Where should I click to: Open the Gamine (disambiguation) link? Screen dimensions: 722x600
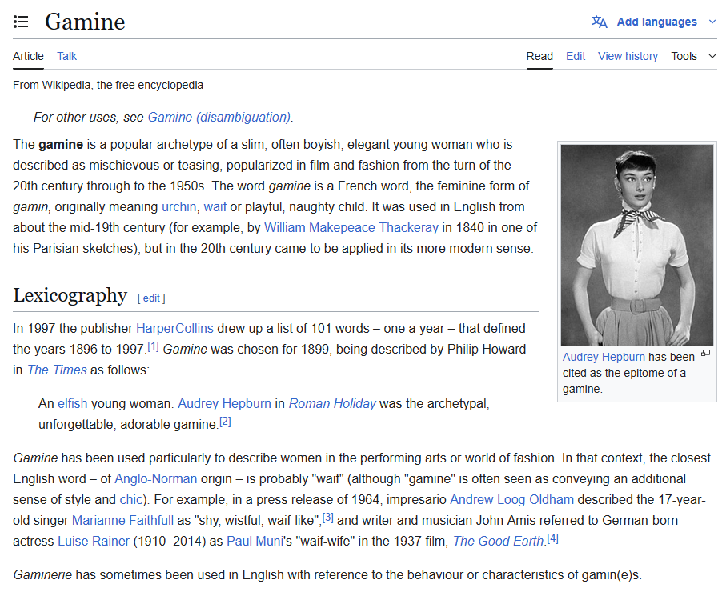point(219,118)
